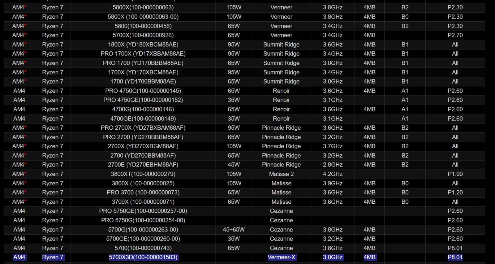Select PRO 4750GE(100-000000152) model cell
Image resolution: width=495 pixels, height=264 pixels.
pos(143,100)
